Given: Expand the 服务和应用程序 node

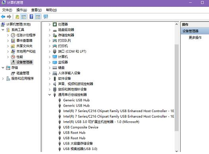Looking at the screenshot, I should pos(3,79).
